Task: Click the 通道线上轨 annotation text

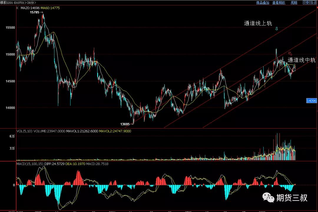Action: 258,23
